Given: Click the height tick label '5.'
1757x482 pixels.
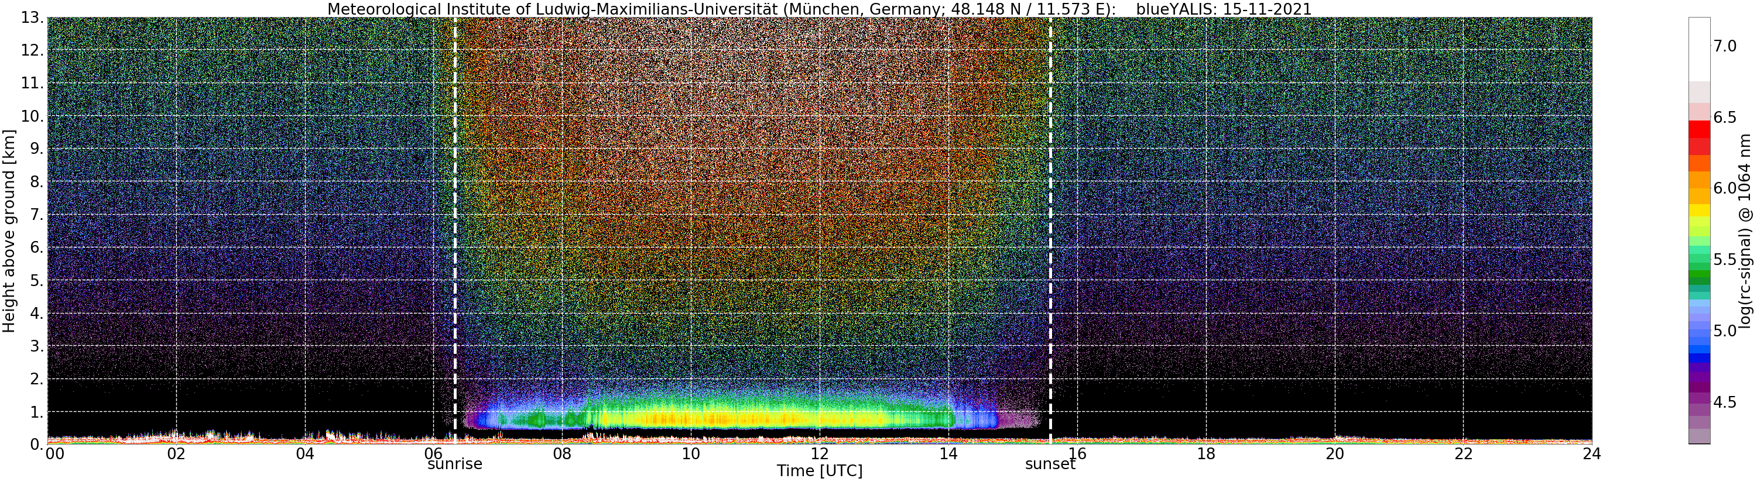Looking at the screenshot, I should click(37, 280).
